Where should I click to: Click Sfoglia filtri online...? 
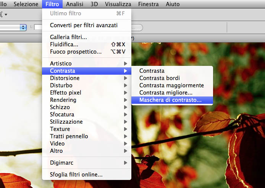tap(87, 175)
